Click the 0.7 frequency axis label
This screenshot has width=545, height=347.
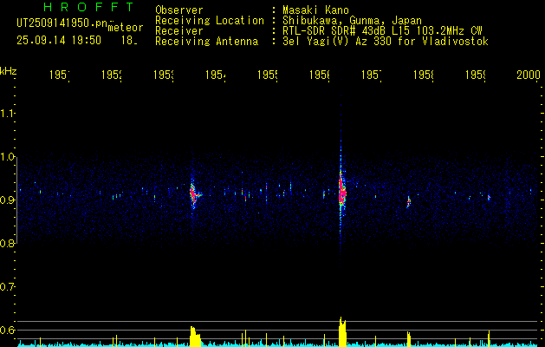8,287
